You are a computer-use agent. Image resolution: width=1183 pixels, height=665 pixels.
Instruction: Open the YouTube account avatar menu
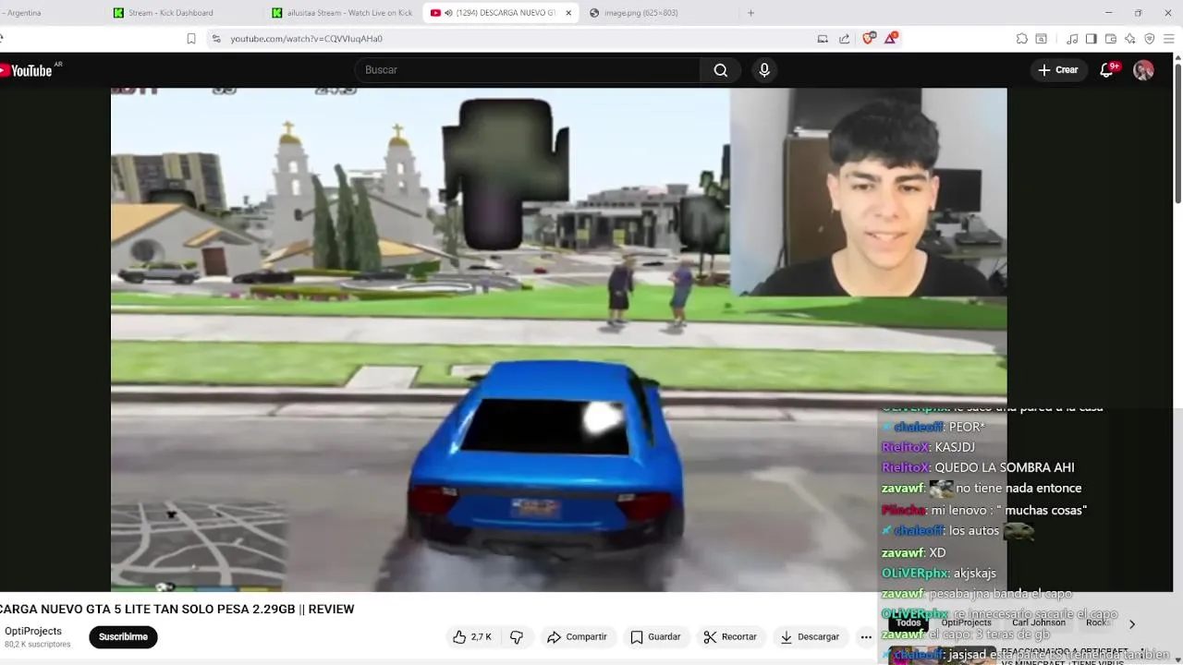pos(1143,70)
